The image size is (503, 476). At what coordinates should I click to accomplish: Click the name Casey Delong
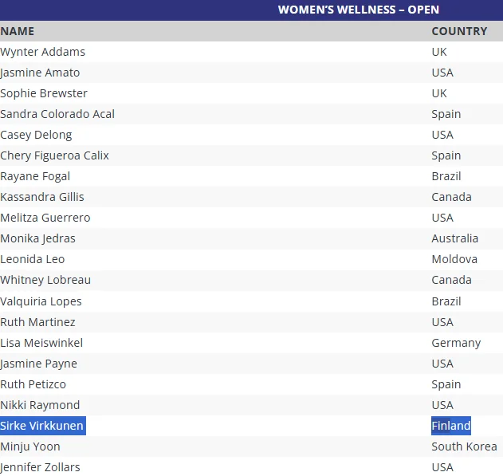pyautogui.click(x=36, y=135)
